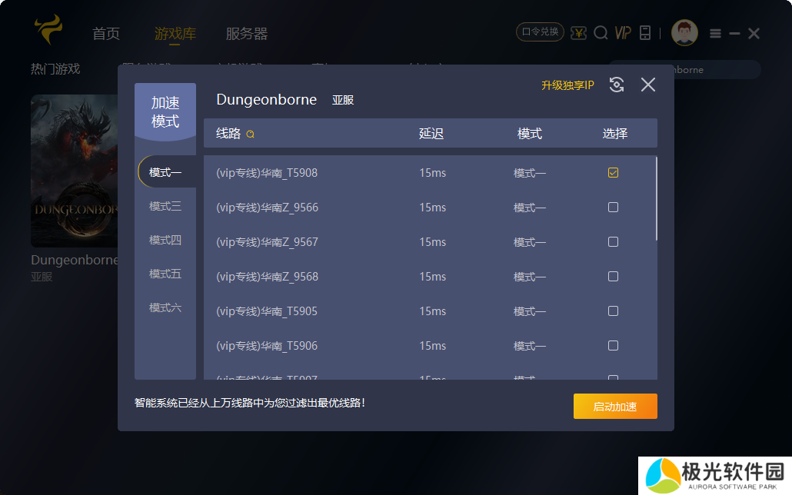Click the 启动加速 start button

point(615,407)
